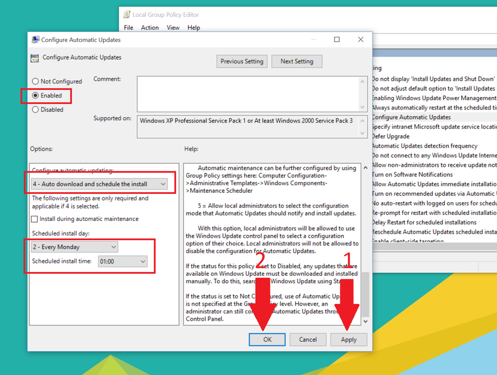Click the Supported on box scroll up arrow
This screenshot has width=497, height=375.
coord(363,121)
